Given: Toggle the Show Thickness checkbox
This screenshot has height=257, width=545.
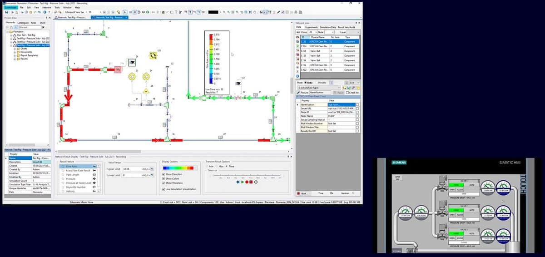Looking at the screenshot, I should (163, 183).
